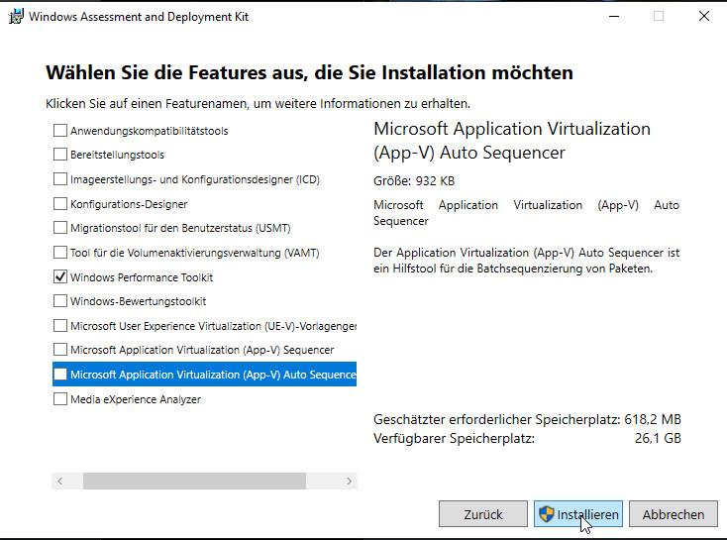Select Imageerstellungs- und Konfigurationsdesigner (ICD) feature name
This screenshot has width=727, height=540.
click(x=194, y=179)
